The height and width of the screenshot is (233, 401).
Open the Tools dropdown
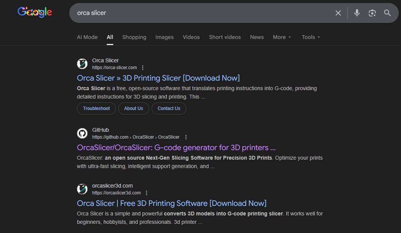point(310,37)
